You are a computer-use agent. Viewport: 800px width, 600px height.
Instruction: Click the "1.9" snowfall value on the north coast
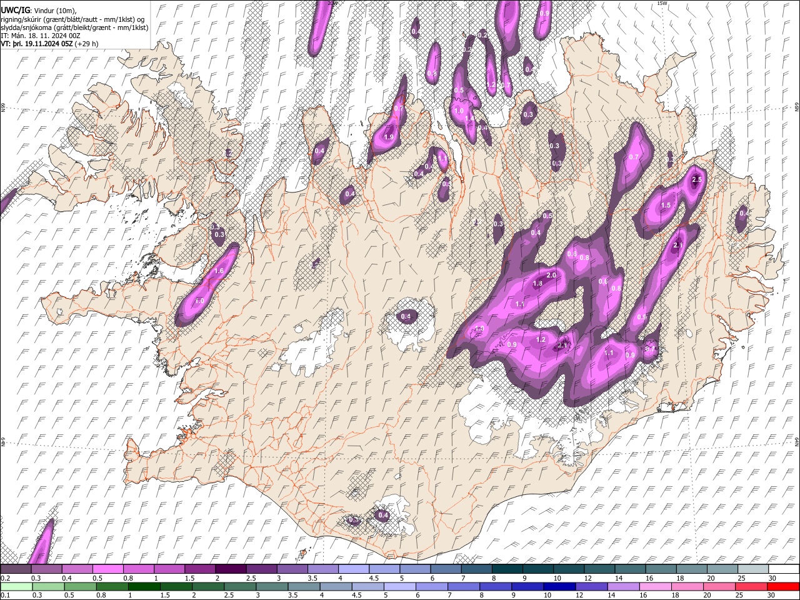[389, 137]
